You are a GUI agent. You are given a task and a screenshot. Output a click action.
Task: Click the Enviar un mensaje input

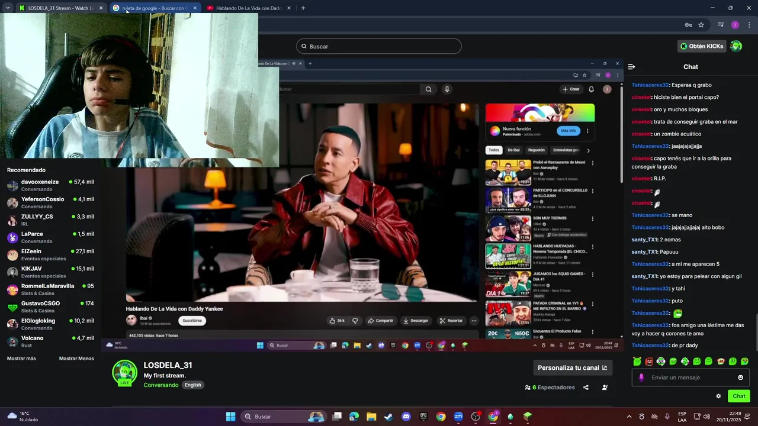tap(690, 377)
